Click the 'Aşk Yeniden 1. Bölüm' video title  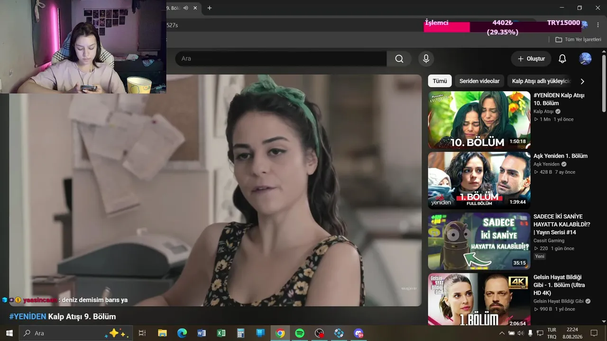[x=561, y=156]
